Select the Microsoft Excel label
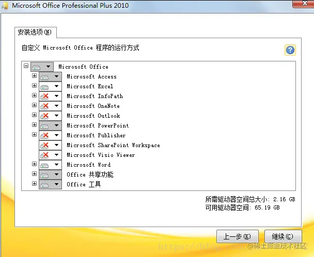Image resolution: width=314 pixels, height=257 pixels. [x=90, y=86]
